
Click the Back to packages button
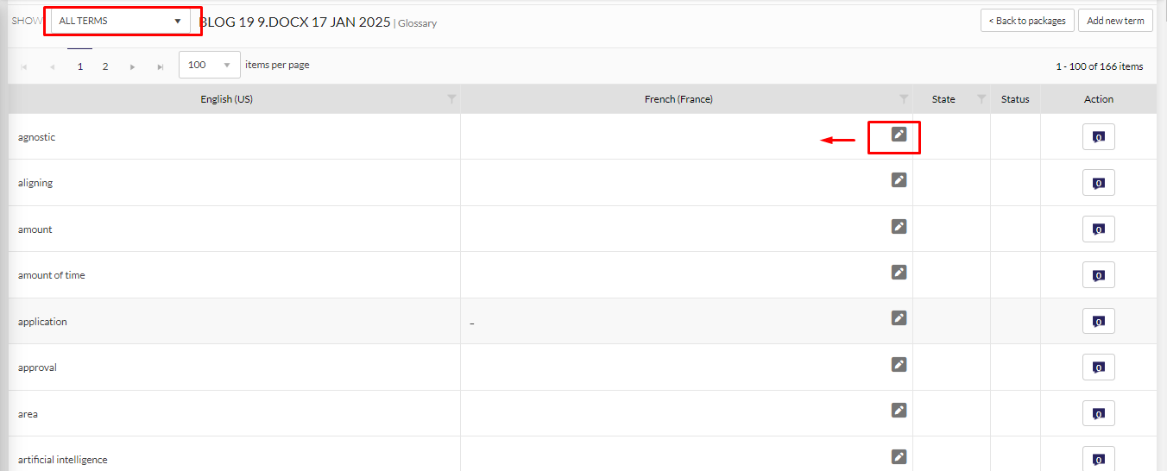click(x=1027, y=21)
